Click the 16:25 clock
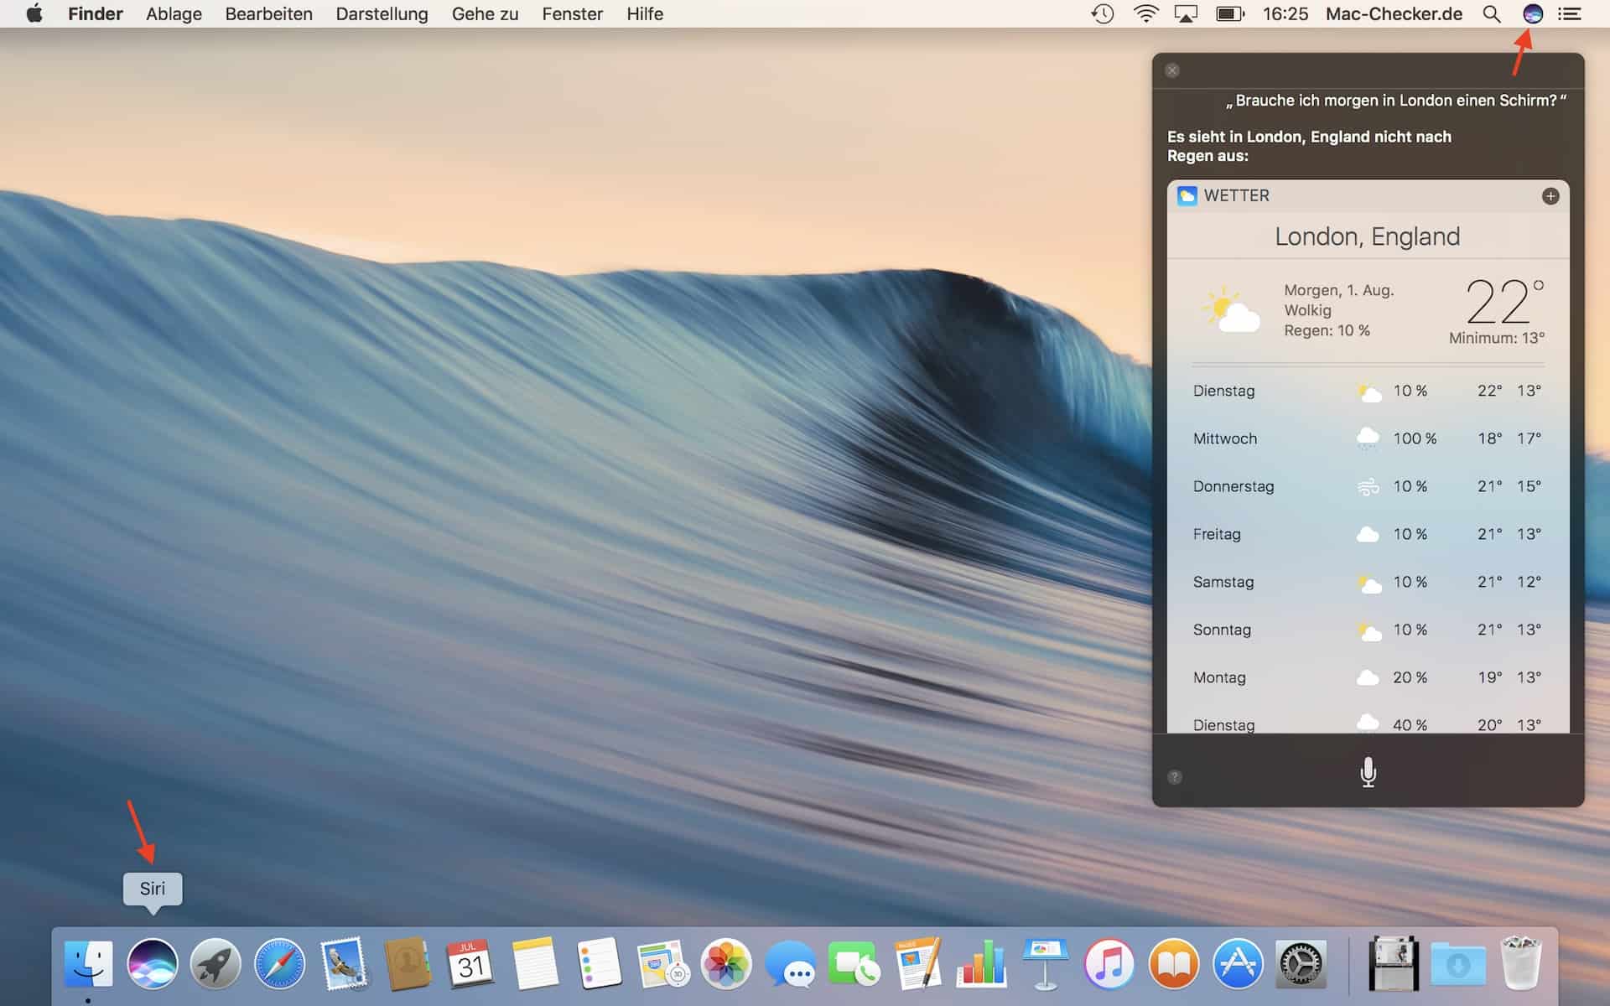Image resolution: width=1610 pixels, height=1006 pixels. [x=1285, y=13]
